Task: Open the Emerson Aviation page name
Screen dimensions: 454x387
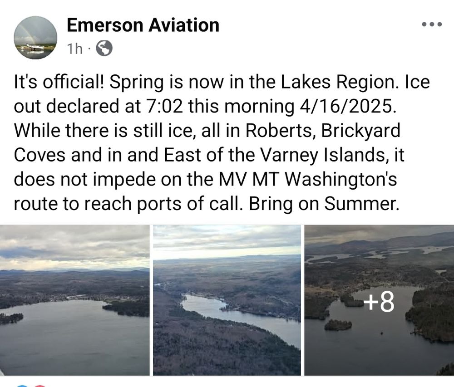Action: click(143, 25)
